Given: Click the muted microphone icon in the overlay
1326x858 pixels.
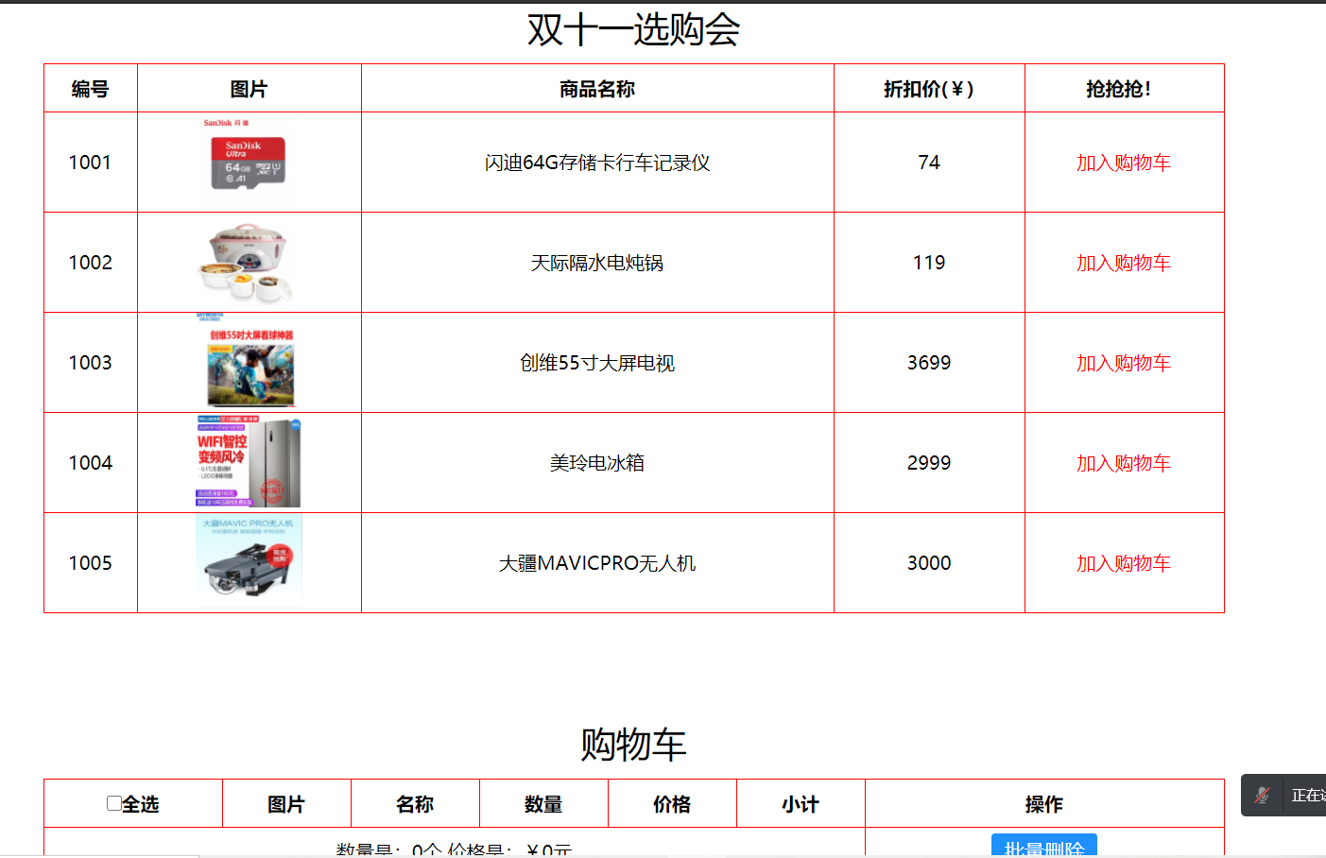Looking at the screenshot, I should tap(1262, 795).
